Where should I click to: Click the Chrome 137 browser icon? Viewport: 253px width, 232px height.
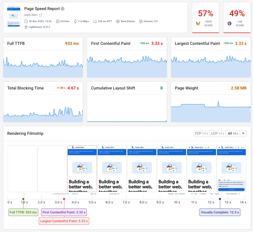click(x=141, y=21)
